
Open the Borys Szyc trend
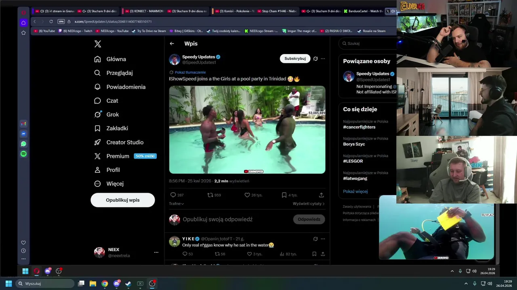point(354,144)
